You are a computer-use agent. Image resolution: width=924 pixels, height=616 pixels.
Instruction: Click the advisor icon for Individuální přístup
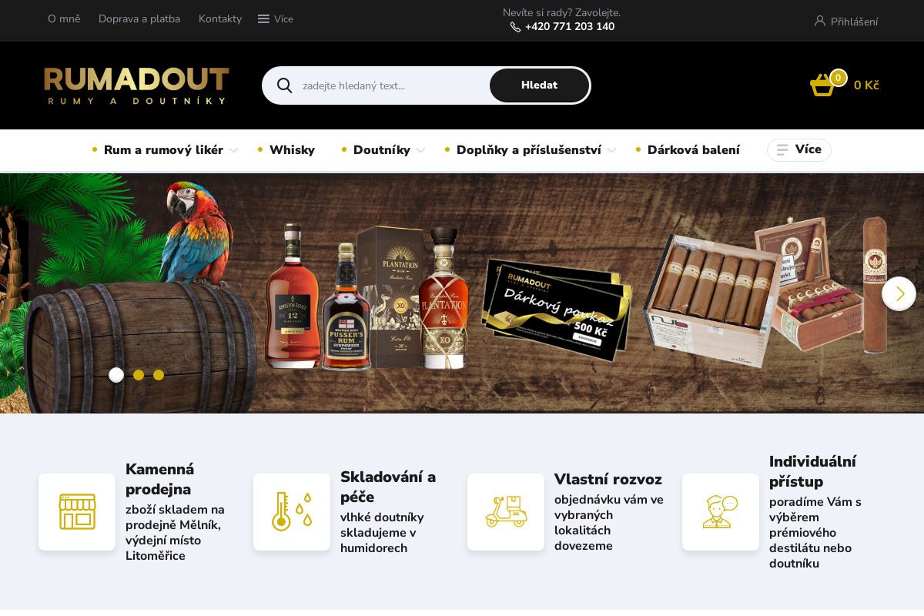coord(721,512)
